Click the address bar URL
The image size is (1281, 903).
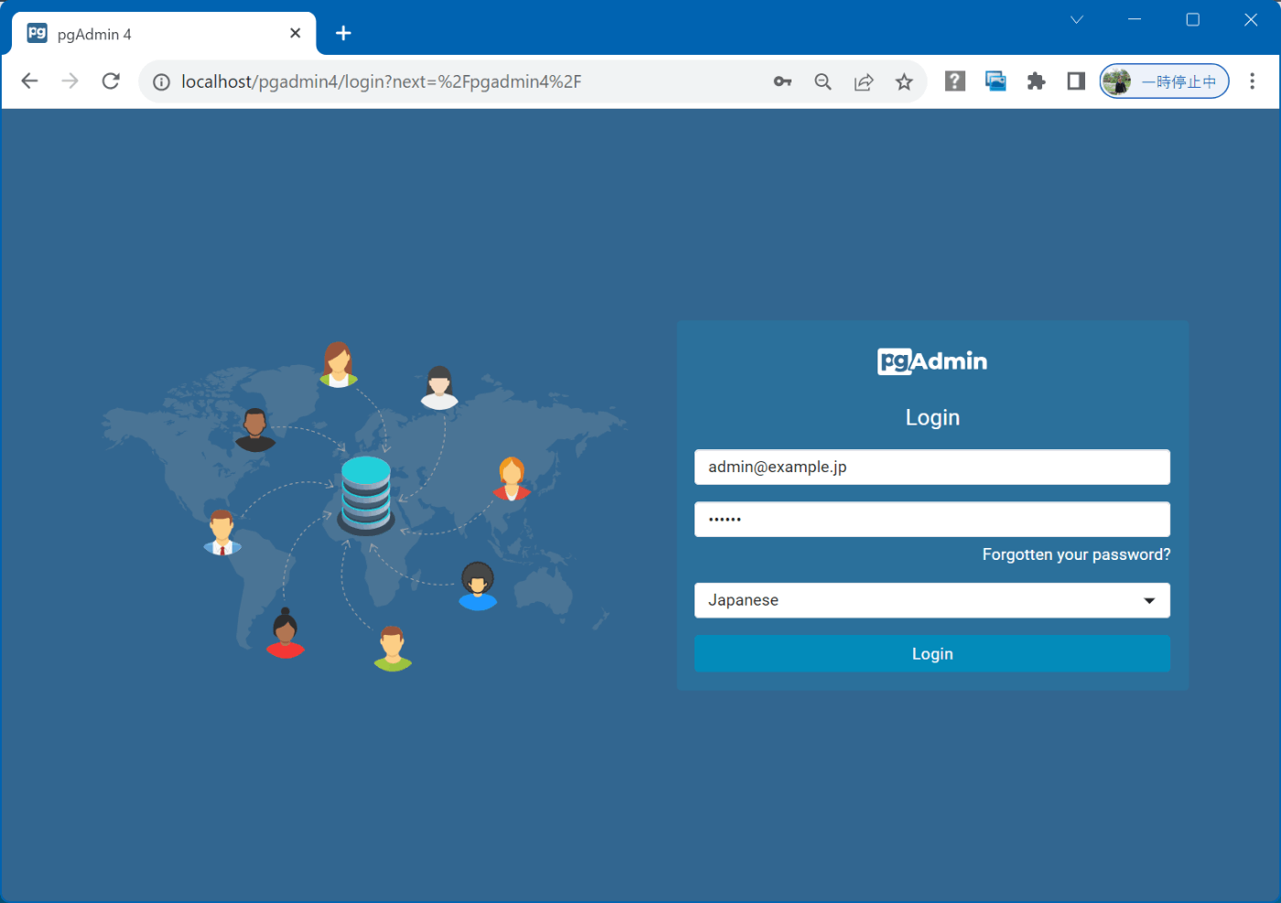[x=382, y=81]
